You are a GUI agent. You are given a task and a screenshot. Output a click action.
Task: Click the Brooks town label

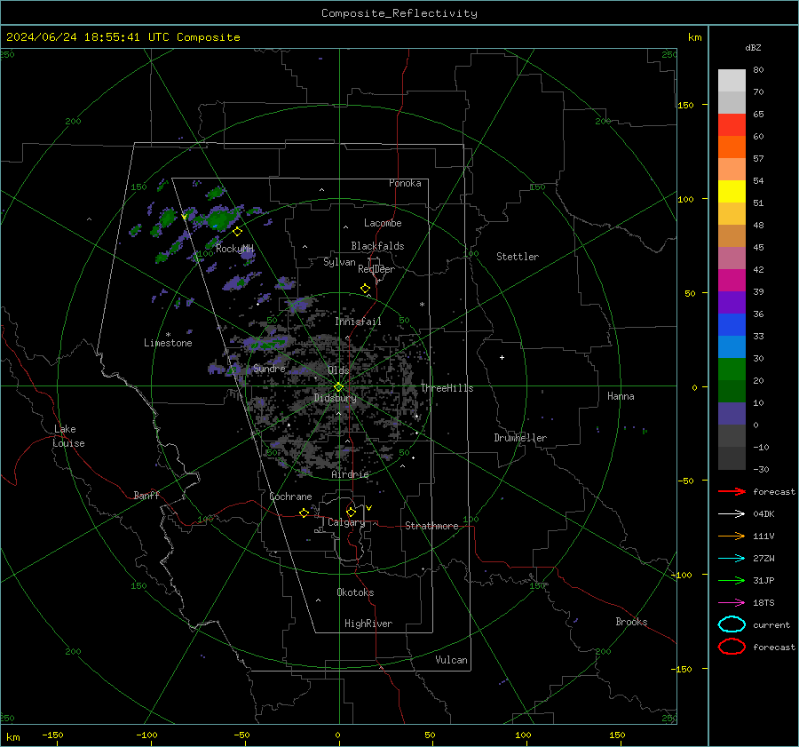coord(631,622)
